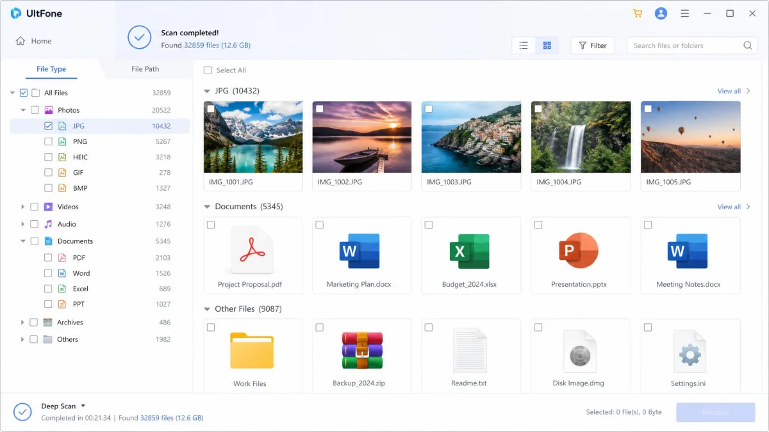This screenshot has width=769, height=432.
Task: Click the Meeting Notes.docx Word icon
Action: point(687,250)
